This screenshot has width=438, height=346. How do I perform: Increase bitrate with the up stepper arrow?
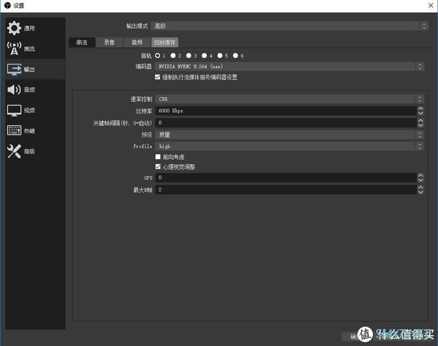(421, 108)
